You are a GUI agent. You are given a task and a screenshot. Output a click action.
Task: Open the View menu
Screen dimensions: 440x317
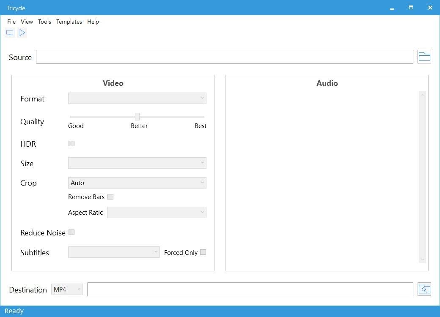pos(27,22)
